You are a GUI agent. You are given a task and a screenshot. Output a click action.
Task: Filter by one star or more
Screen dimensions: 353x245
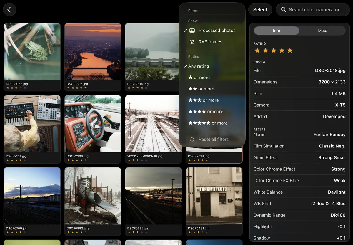click(212, 78)
